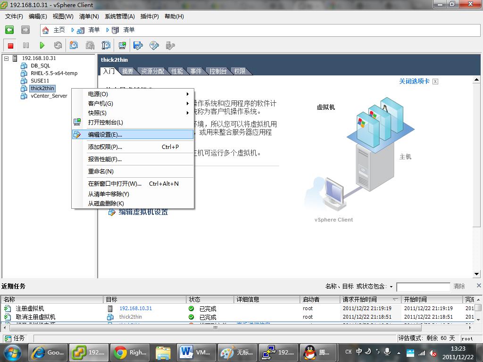This screenshot has width=483, height=362.
Task: Choose 编辑设置(E)... in context menu
Action: point(133,134)
